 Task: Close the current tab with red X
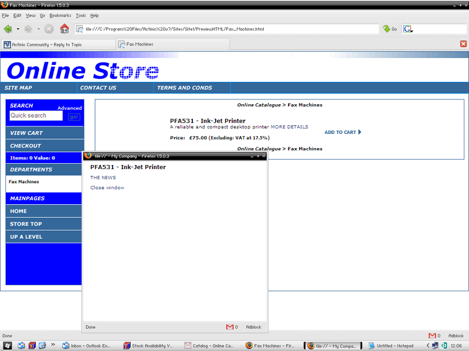tap(463, 44)
